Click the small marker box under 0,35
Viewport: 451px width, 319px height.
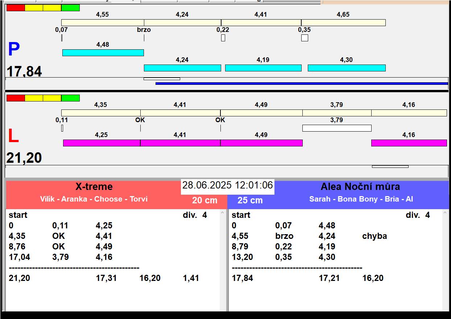coord(305,38)
